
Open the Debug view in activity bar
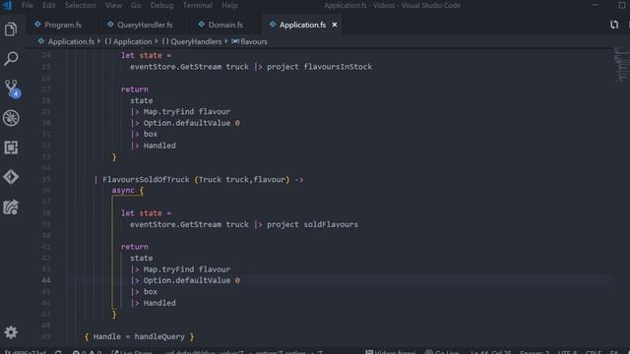click(x=11, y=118)
